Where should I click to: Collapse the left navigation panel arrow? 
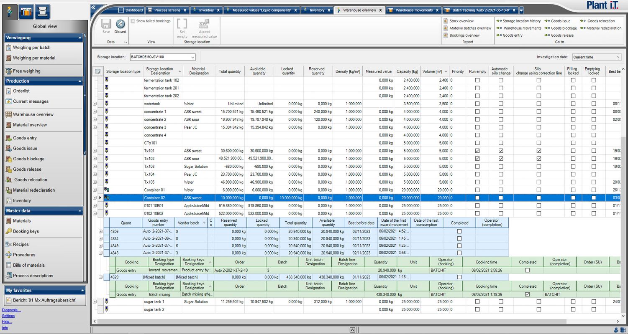93,7
